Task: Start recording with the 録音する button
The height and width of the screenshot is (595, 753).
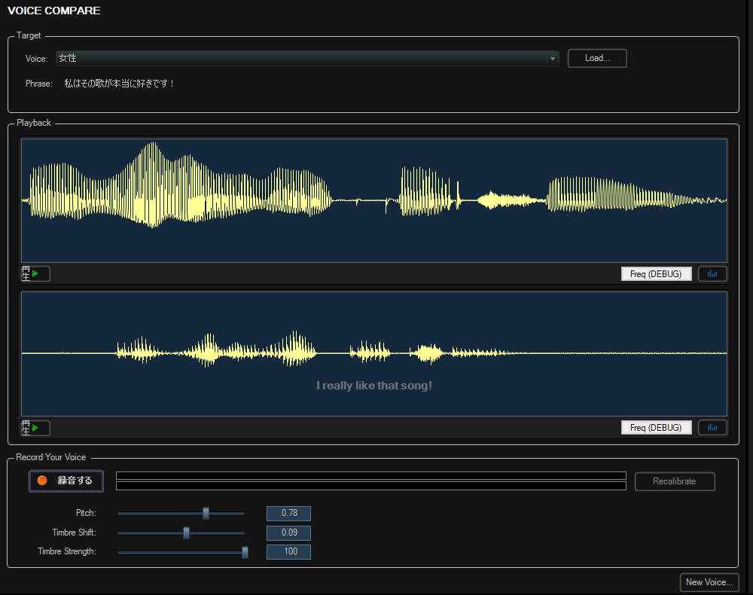Action: click(x=66, y=481)
